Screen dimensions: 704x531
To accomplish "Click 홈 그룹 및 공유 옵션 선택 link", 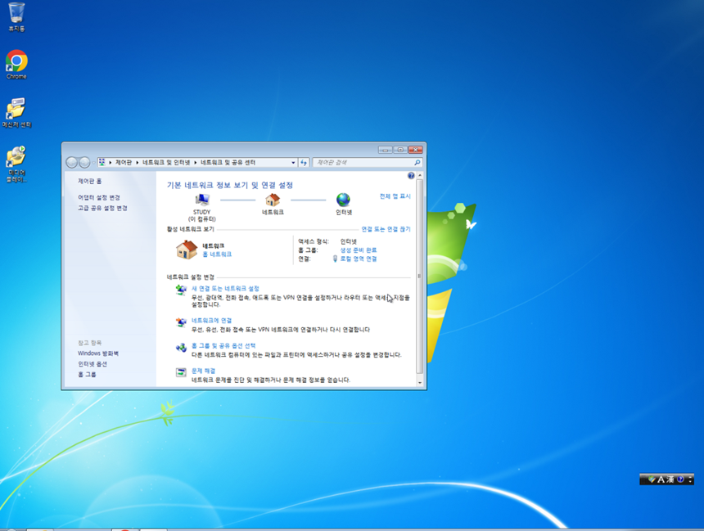I will 223,345.
